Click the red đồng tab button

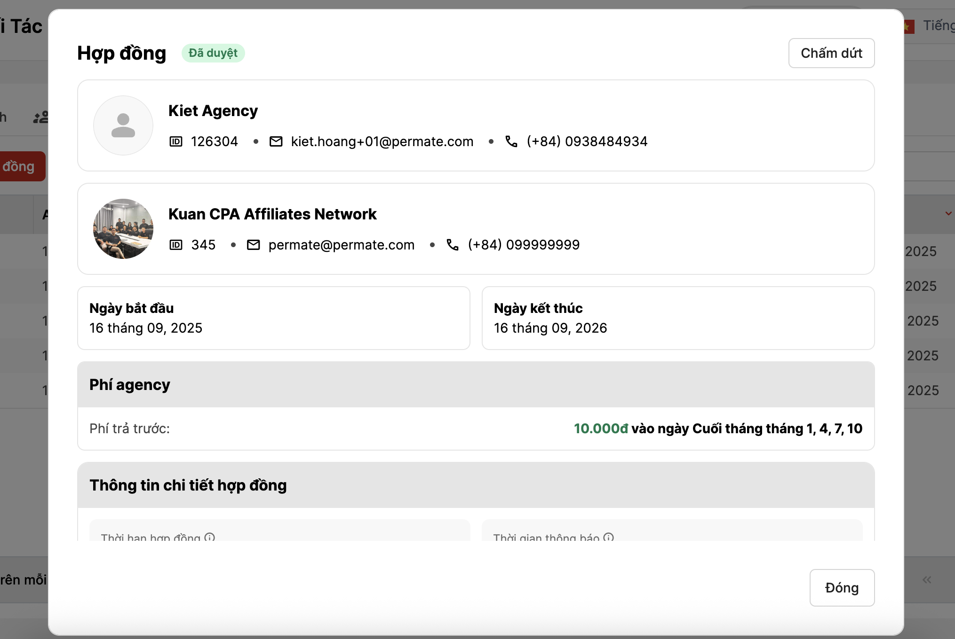click(x=21, y=166)
